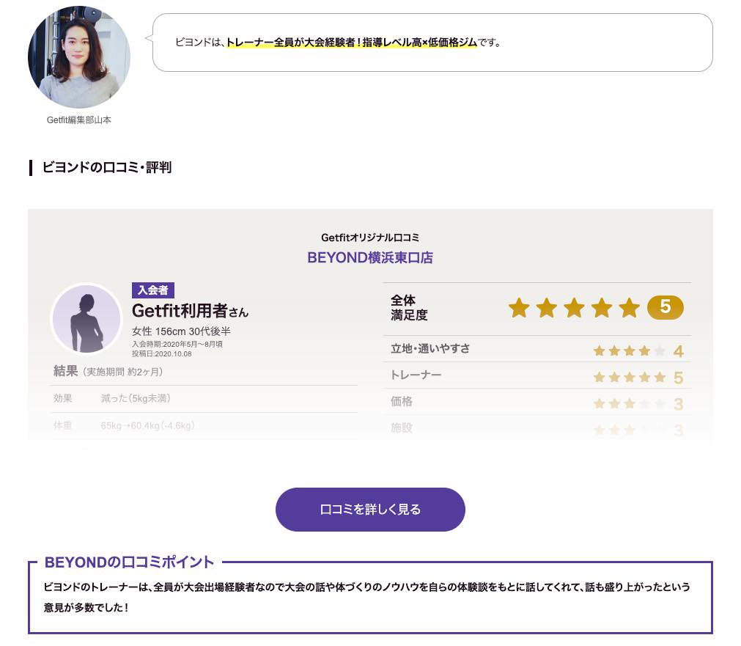
Task: Click the highlighted text in the speech bubble
Action: click(352, 43)
